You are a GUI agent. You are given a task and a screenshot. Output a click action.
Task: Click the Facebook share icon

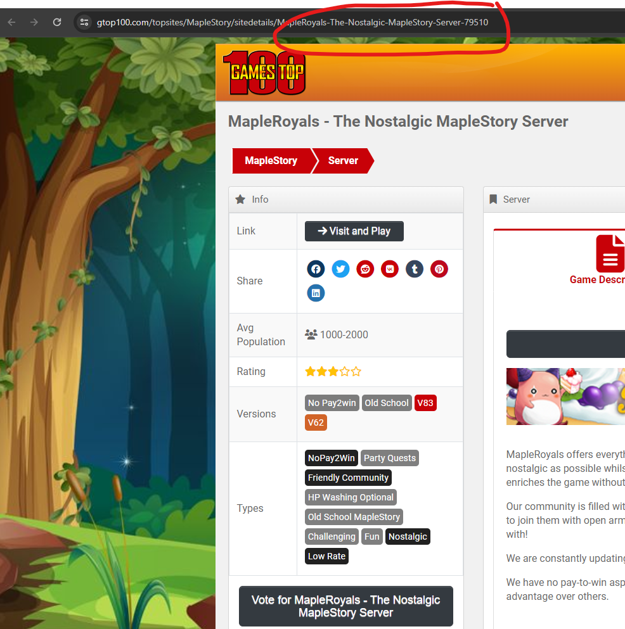[x=316, y=269]
